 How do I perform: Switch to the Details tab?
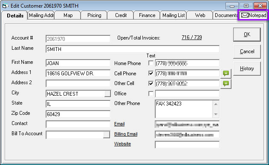(x=15, y=16)
